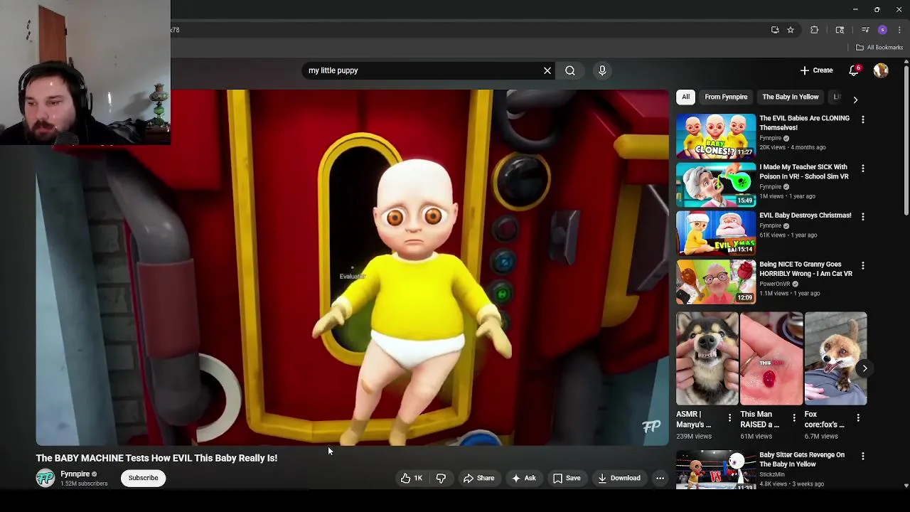Open the School Sim VR poison thumbnail
The width and height of the screenshot is (910, 512).
pyautogui.click(x=716, y=184)
